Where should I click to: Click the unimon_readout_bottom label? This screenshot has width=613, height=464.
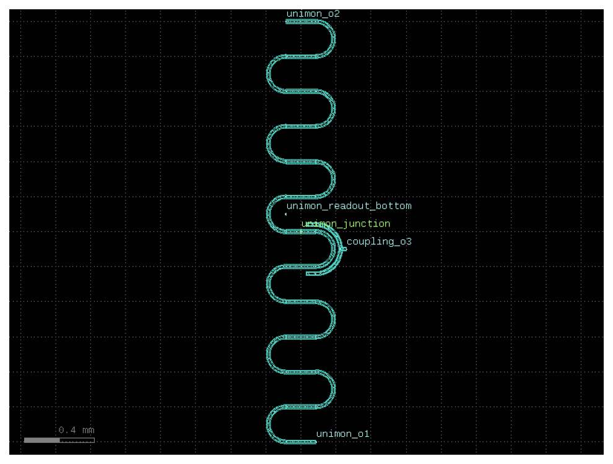pos(349,206)
